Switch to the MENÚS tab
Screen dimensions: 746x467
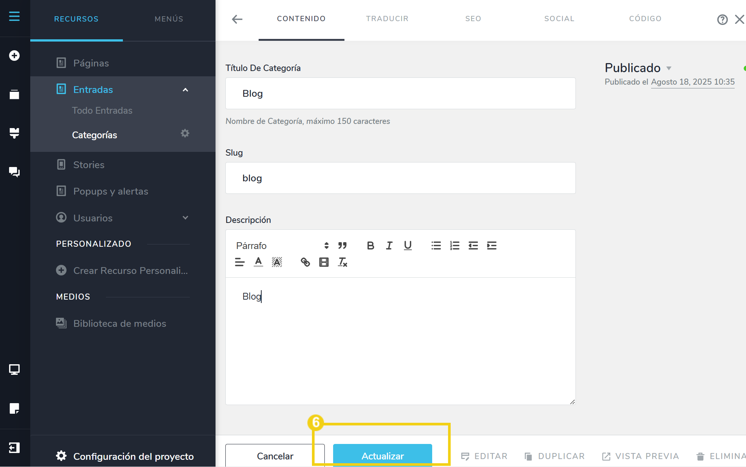(169, 19)
